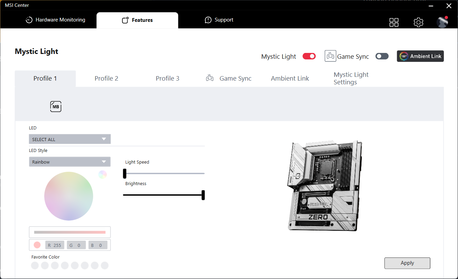458x279 pixels.
Task: Open the apps grid icon in the header
Action: point(394,22)
